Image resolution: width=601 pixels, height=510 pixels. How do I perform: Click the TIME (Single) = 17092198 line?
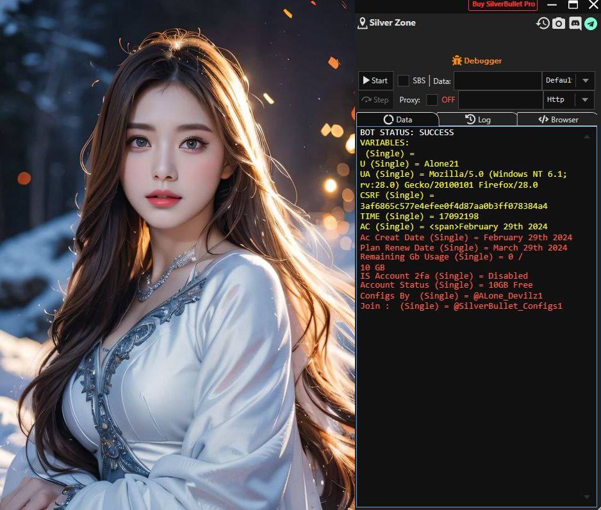click(419, 216)
